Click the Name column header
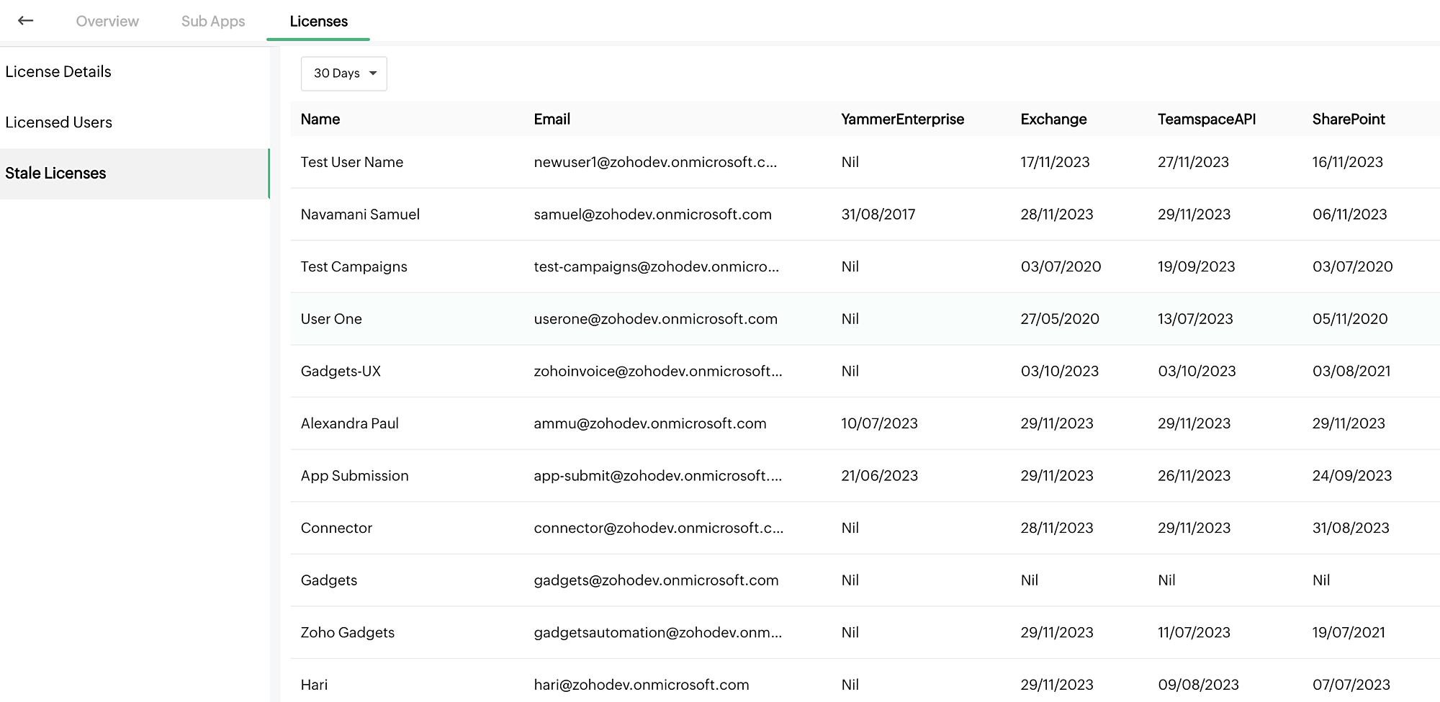This screenshot has width=1440, height=702. point(320,120)
